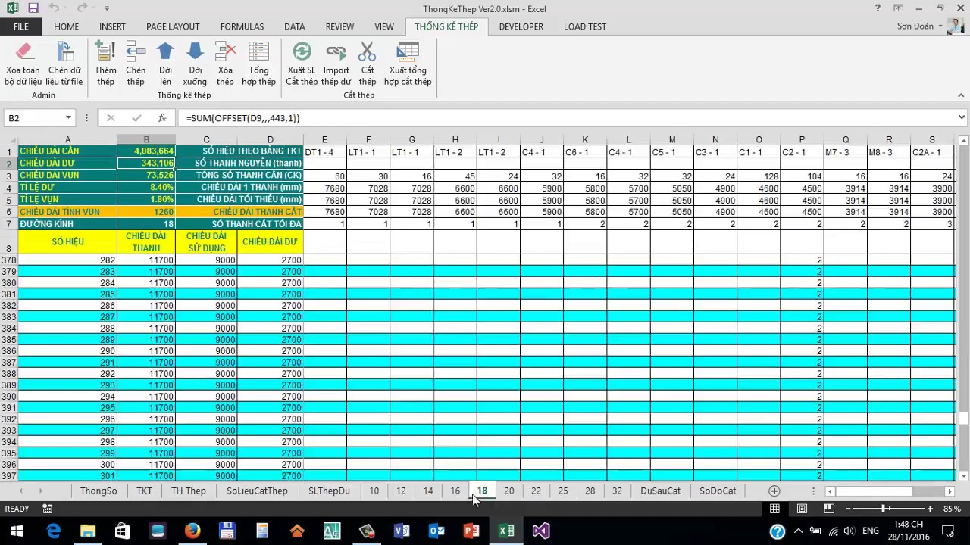Click the vertical scrollbar thumb
The image size is (970, 545).
coord(964,419)
